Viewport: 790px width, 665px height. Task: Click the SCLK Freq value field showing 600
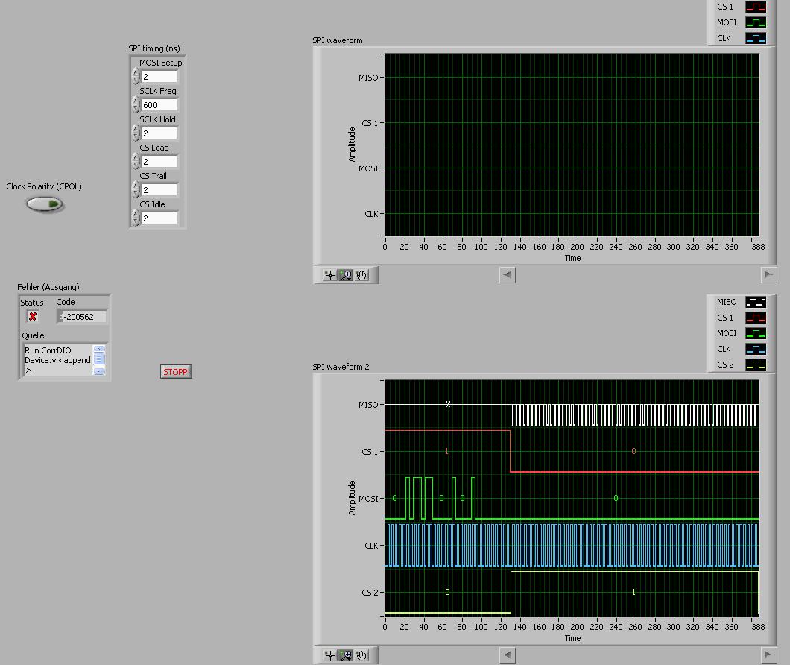159,105
